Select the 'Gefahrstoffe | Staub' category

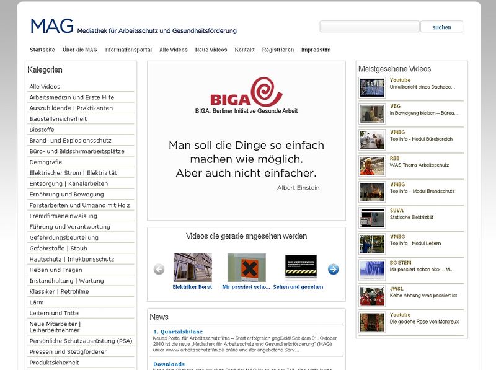coord(58,249)
